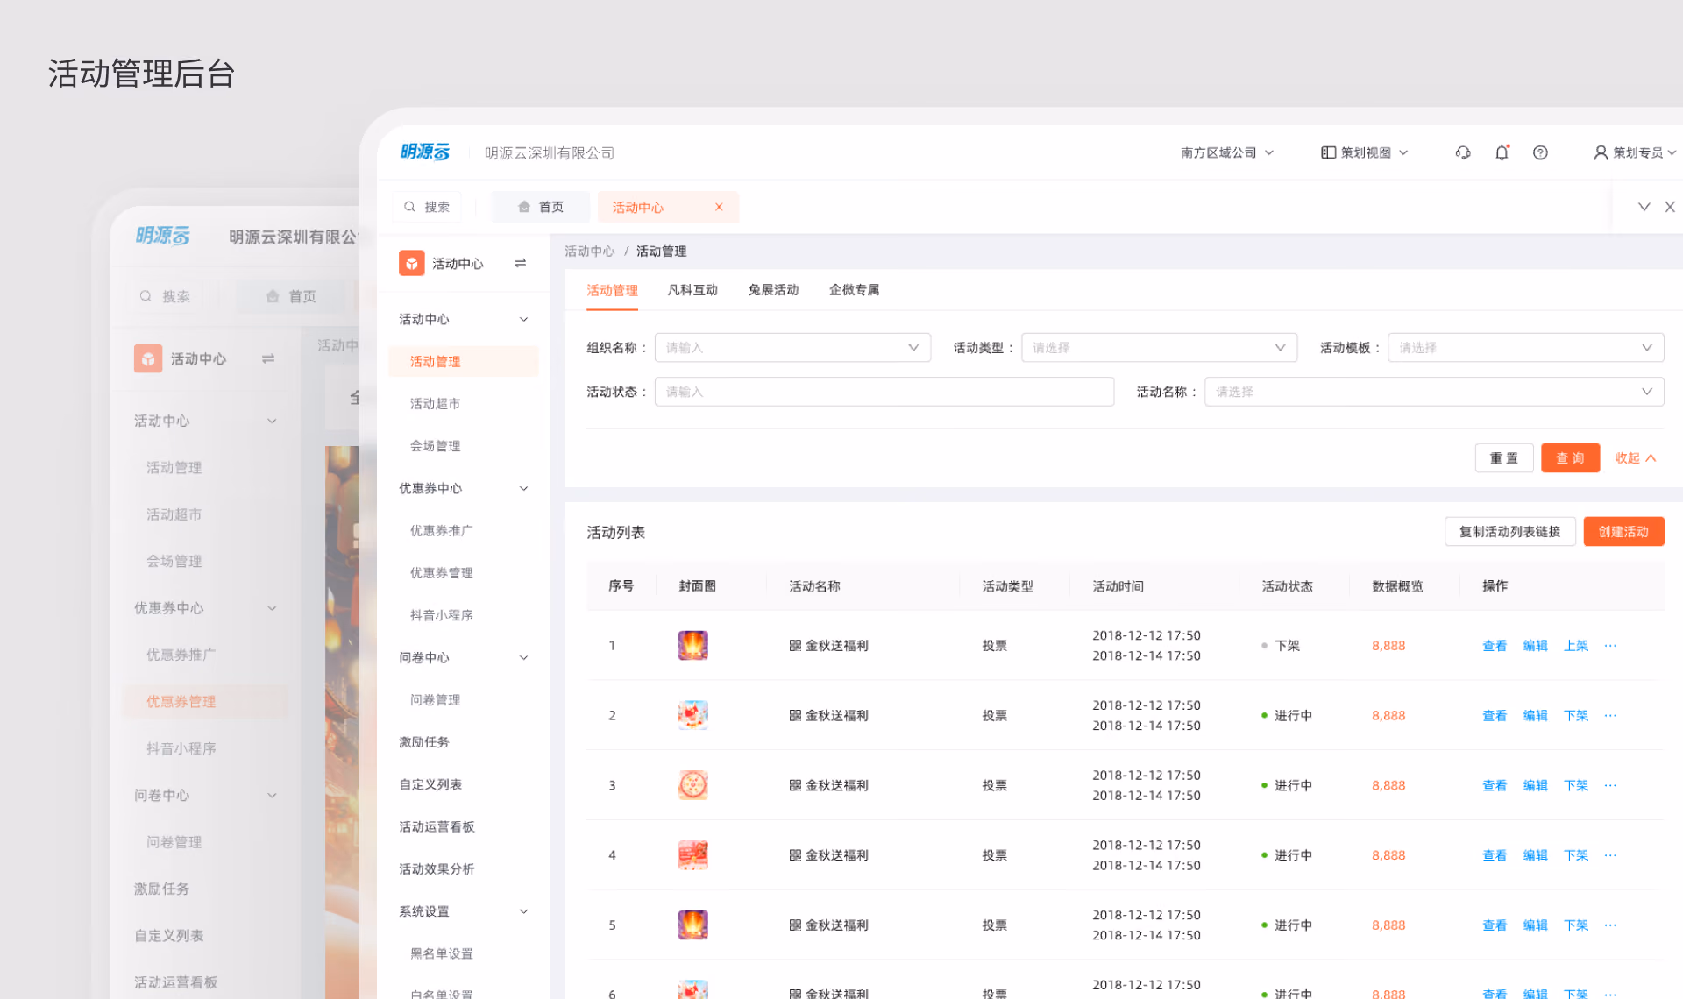Switch to the 兔展活动 tab
The image size is (1683, 999).
[x=773, y=290]
